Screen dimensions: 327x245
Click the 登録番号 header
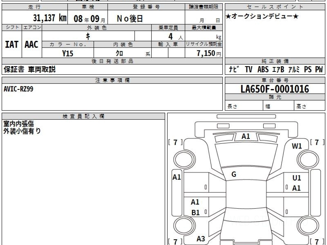click(x=147, y=7)
